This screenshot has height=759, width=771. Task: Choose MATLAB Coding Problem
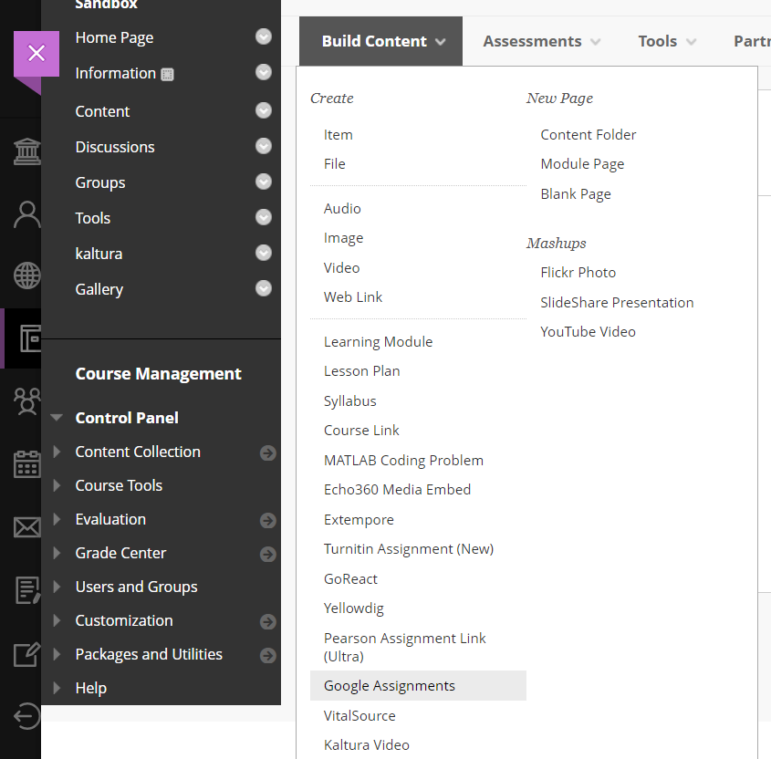403,460
